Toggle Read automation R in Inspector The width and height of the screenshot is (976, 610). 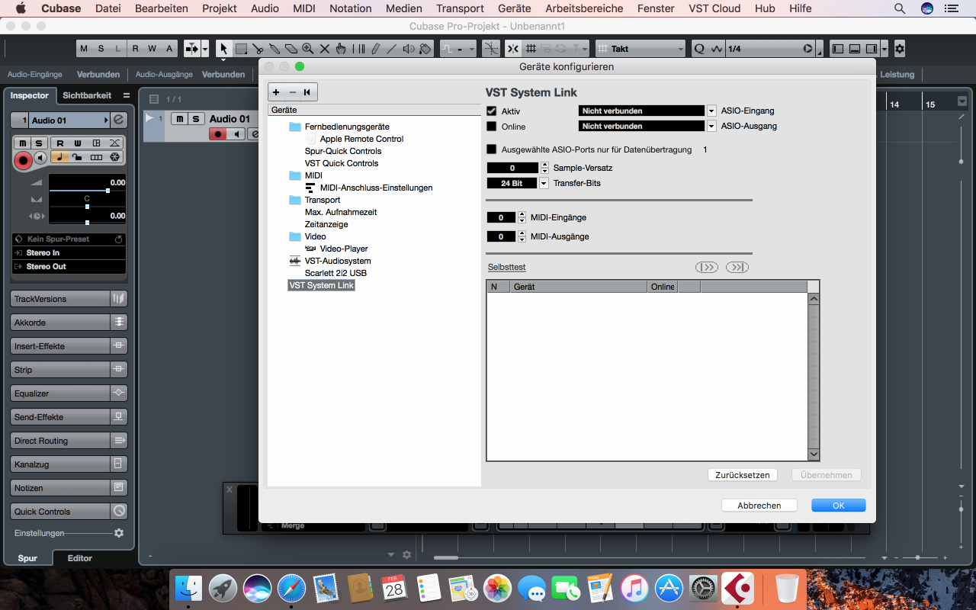(x=59, y=143)
